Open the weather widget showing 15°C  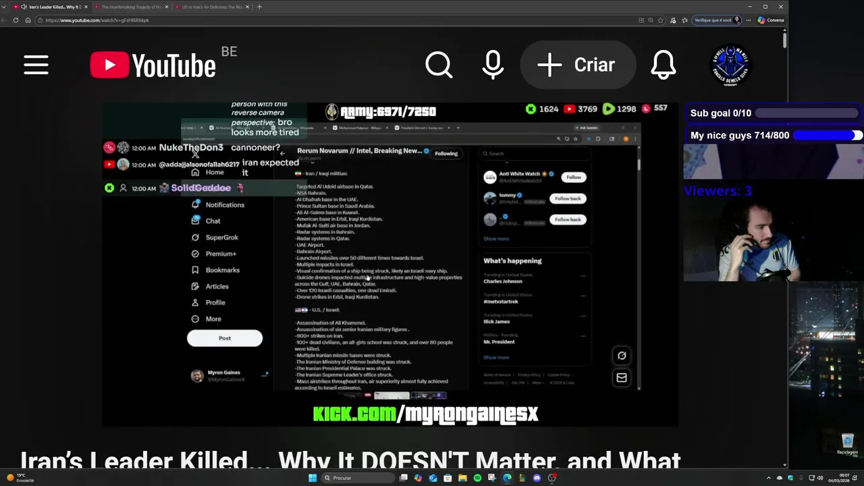pos(20,478)
